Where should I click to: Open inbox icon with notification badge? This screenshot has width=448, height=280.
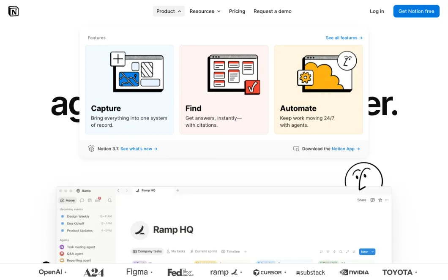pos(98,200)
